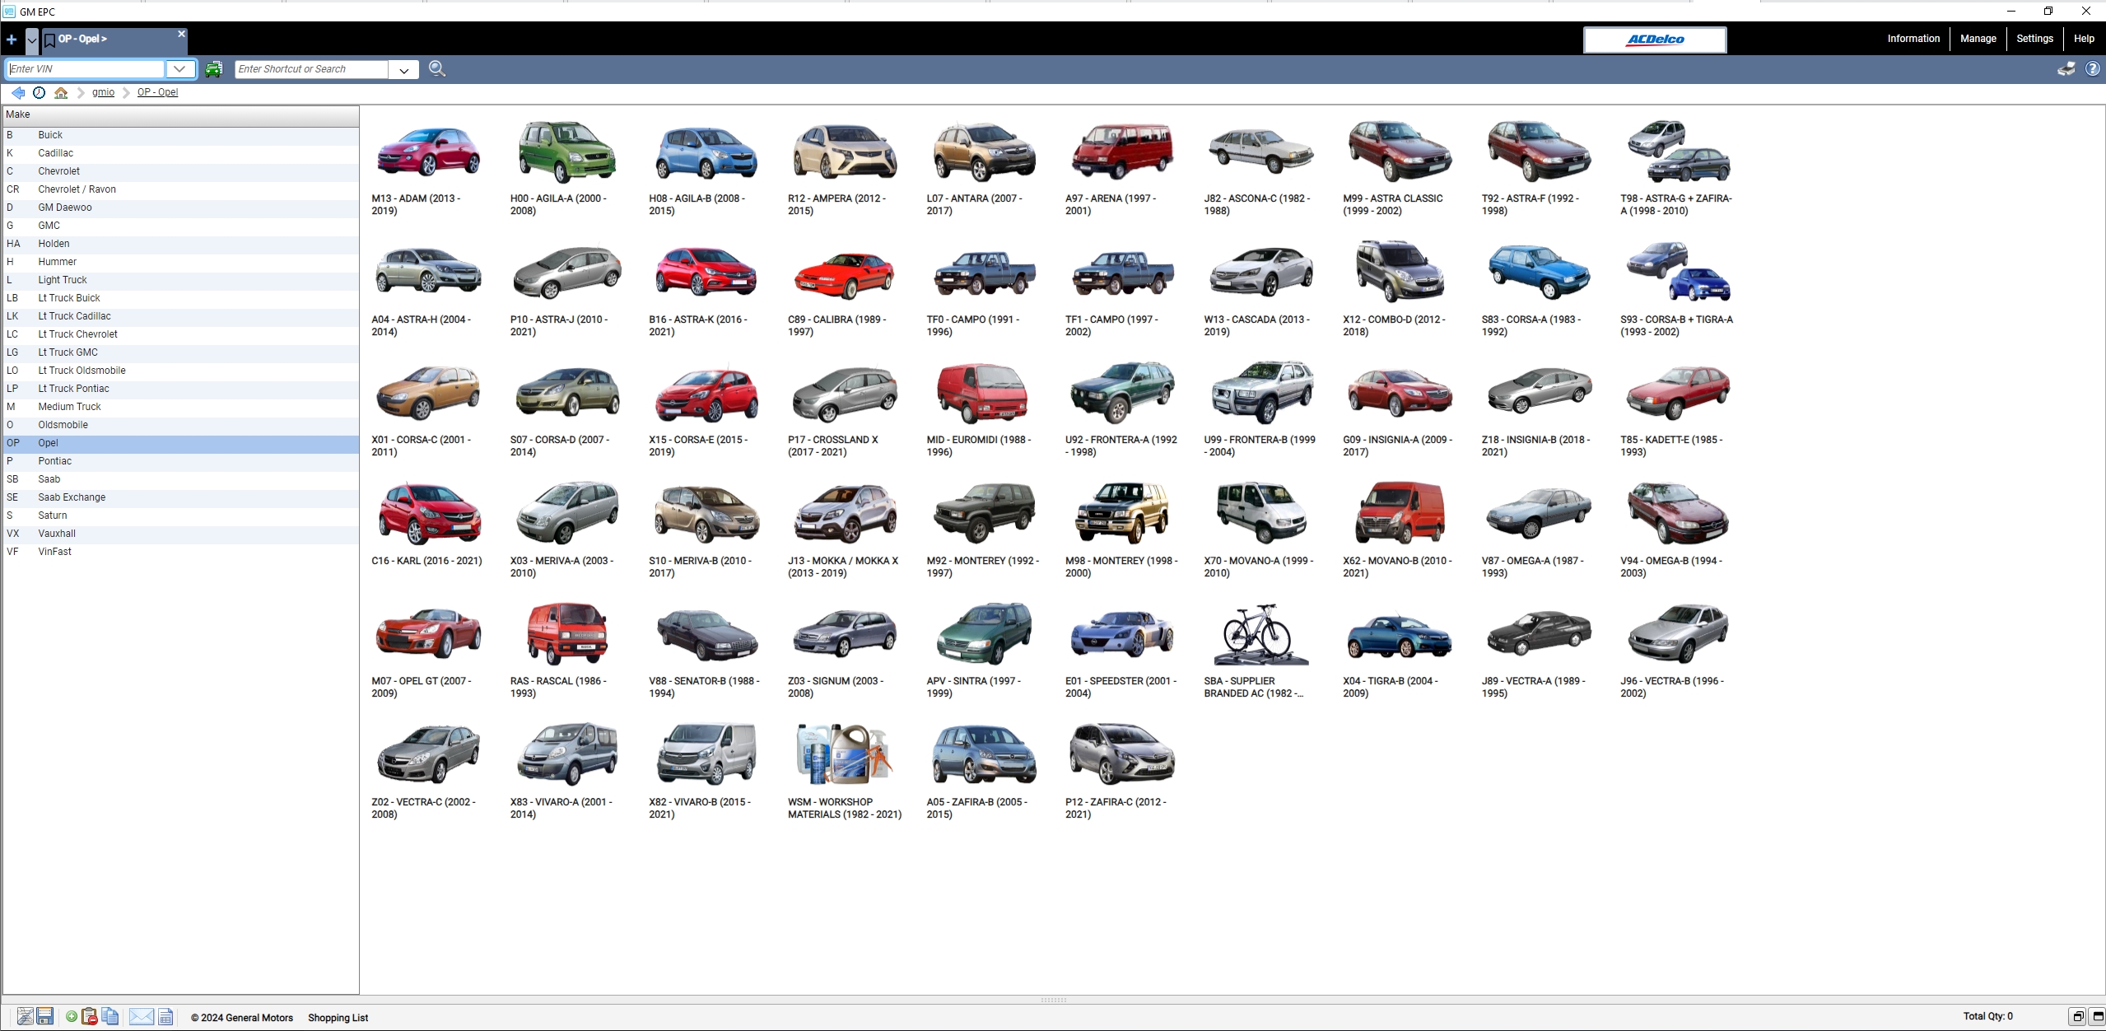Open the Help menu
This screenshot has height=1031, width=2106.
tap(2084, 39)
